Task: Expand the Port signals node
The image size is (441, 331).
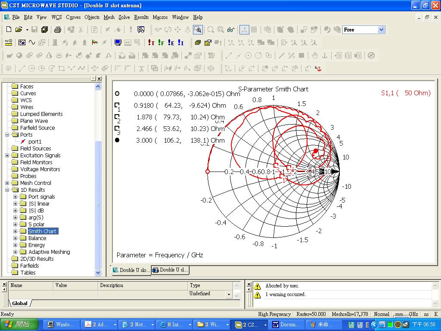Action: tap(16, 197)
